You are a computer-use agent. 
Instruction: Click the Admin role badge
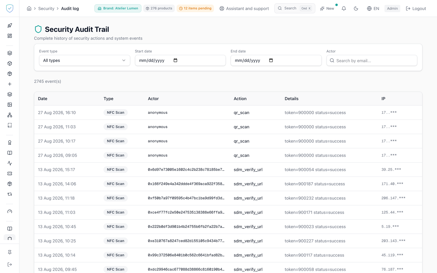coord(392,8)
